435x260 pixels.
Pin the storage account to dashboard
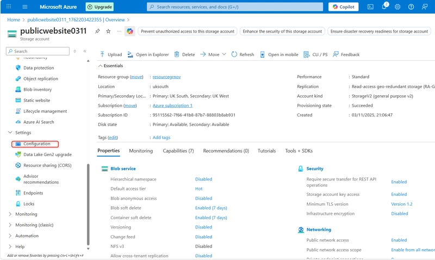tap(97, 32)
